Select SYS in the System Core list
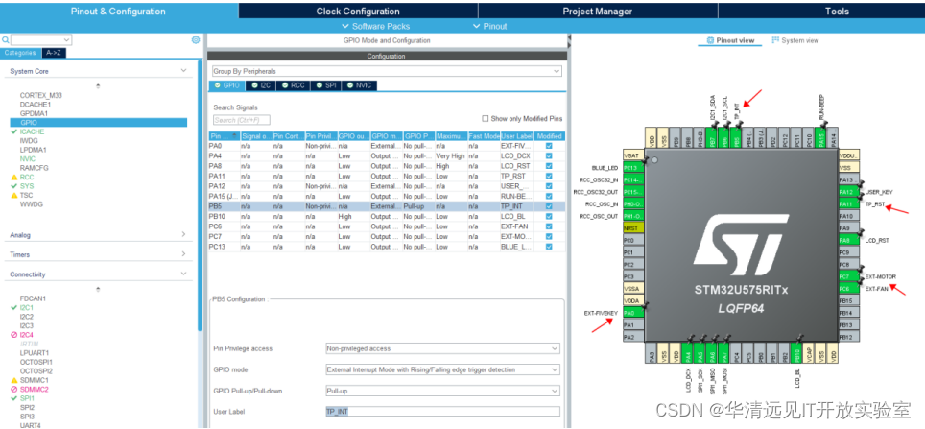This screenshot has width=925, height=429. click(27, 186)
